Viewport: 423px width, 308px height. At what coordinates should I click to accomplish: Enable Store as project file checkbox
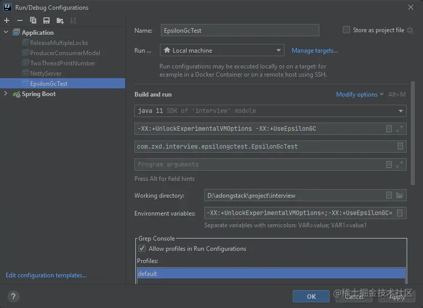pyautogui.click(x=346, y=30)
